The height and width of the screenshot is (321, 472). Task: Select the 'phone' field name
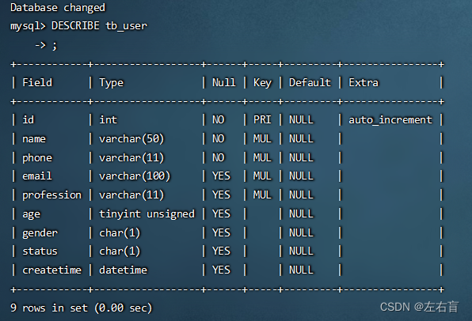(x=37, y=158)
